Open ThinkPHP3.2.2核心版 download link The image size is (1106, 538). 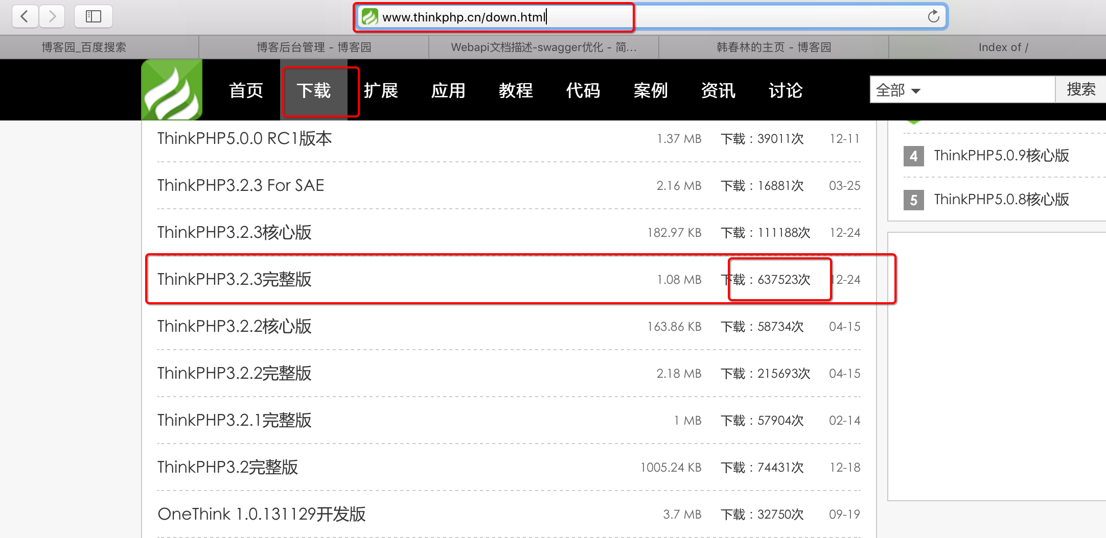click(234, 326)
